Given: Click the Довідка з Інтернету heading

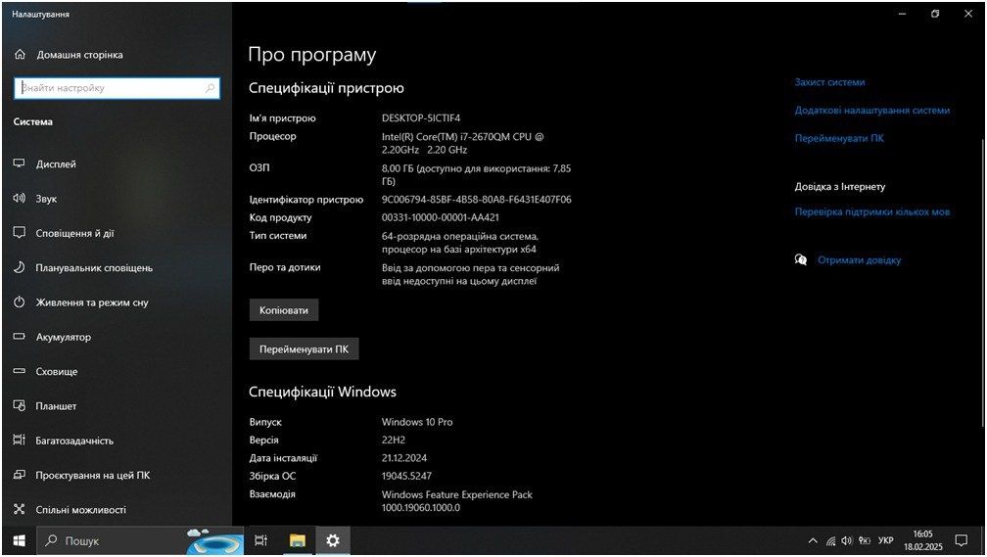Looking at the screenshot, I should [x=840, y=187].
